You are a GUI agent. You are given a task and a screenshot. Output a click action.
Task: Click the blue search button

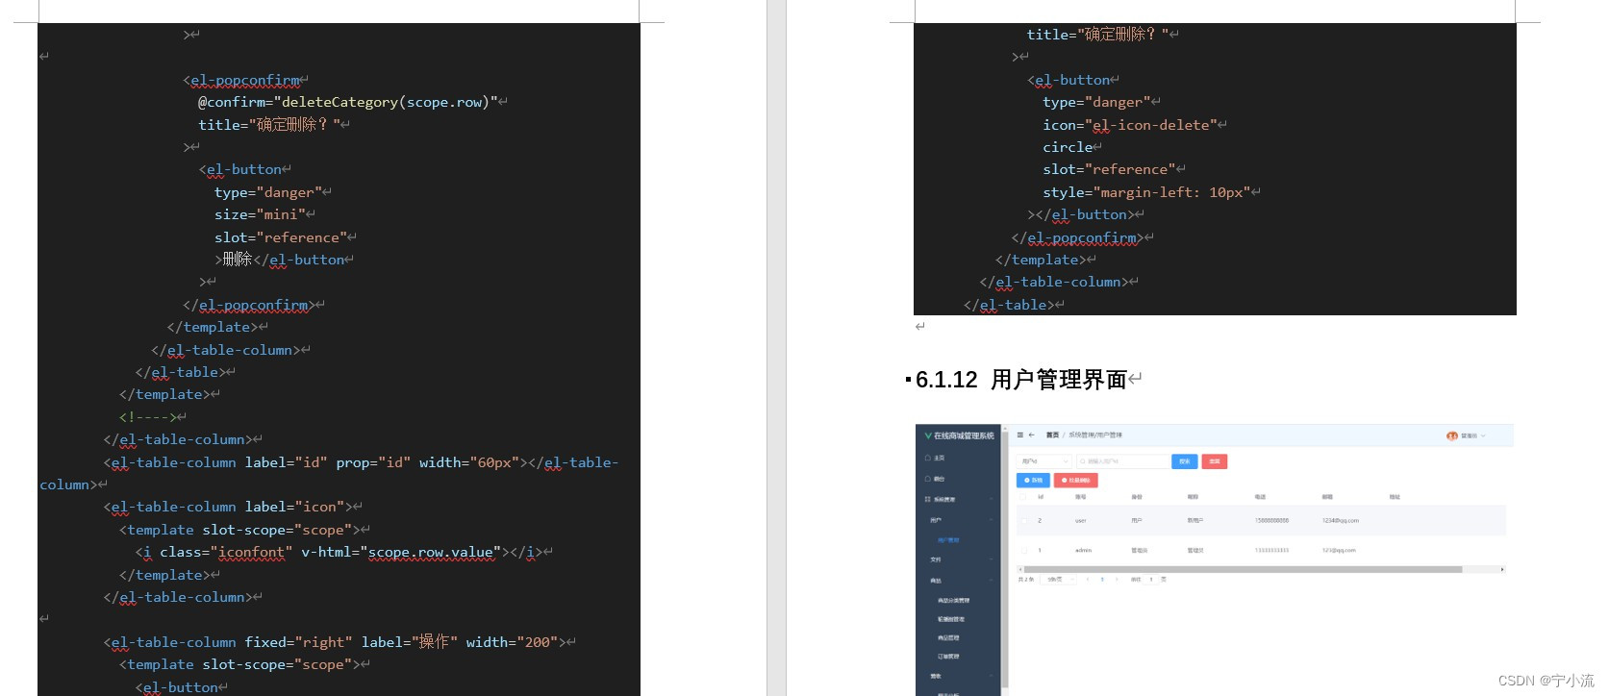[x=1185, y=461]
